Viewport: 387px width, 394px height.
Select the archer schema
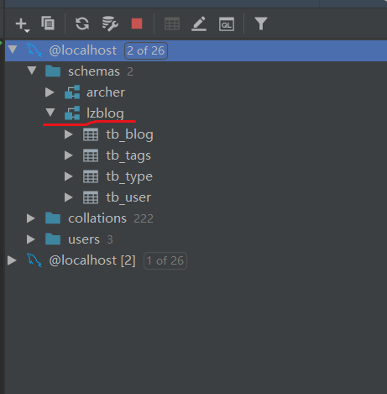click(x=106, y=92)
